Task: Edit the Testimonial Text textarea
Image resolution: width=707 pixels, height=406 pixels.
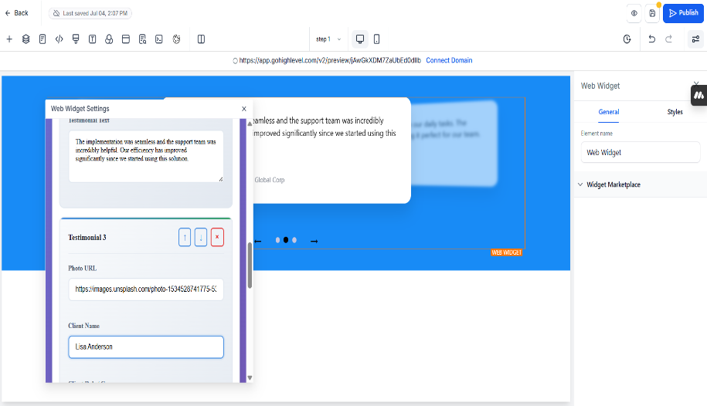Action: coord(146,157)
